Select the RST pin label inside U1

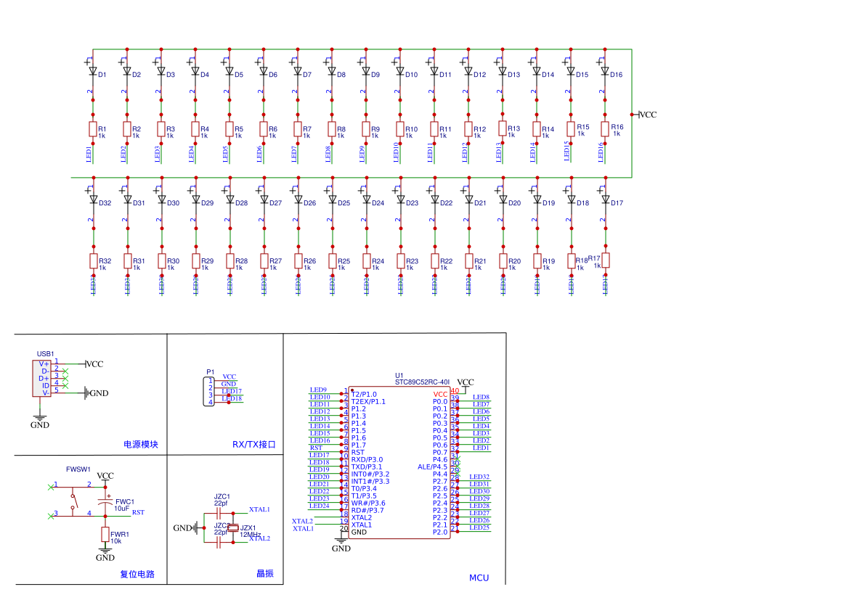357,452
